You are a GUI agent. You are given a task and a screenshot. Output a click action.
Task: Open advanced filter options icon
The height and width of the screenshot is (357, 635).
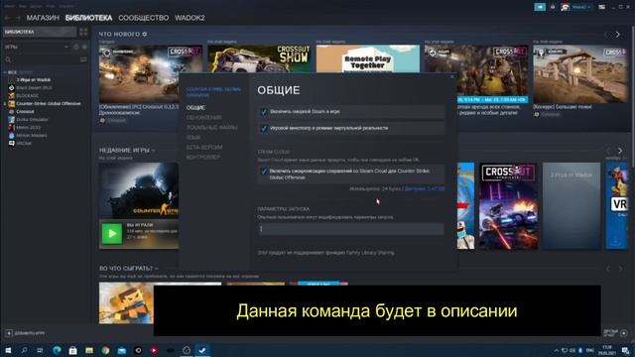click(83, 59)
